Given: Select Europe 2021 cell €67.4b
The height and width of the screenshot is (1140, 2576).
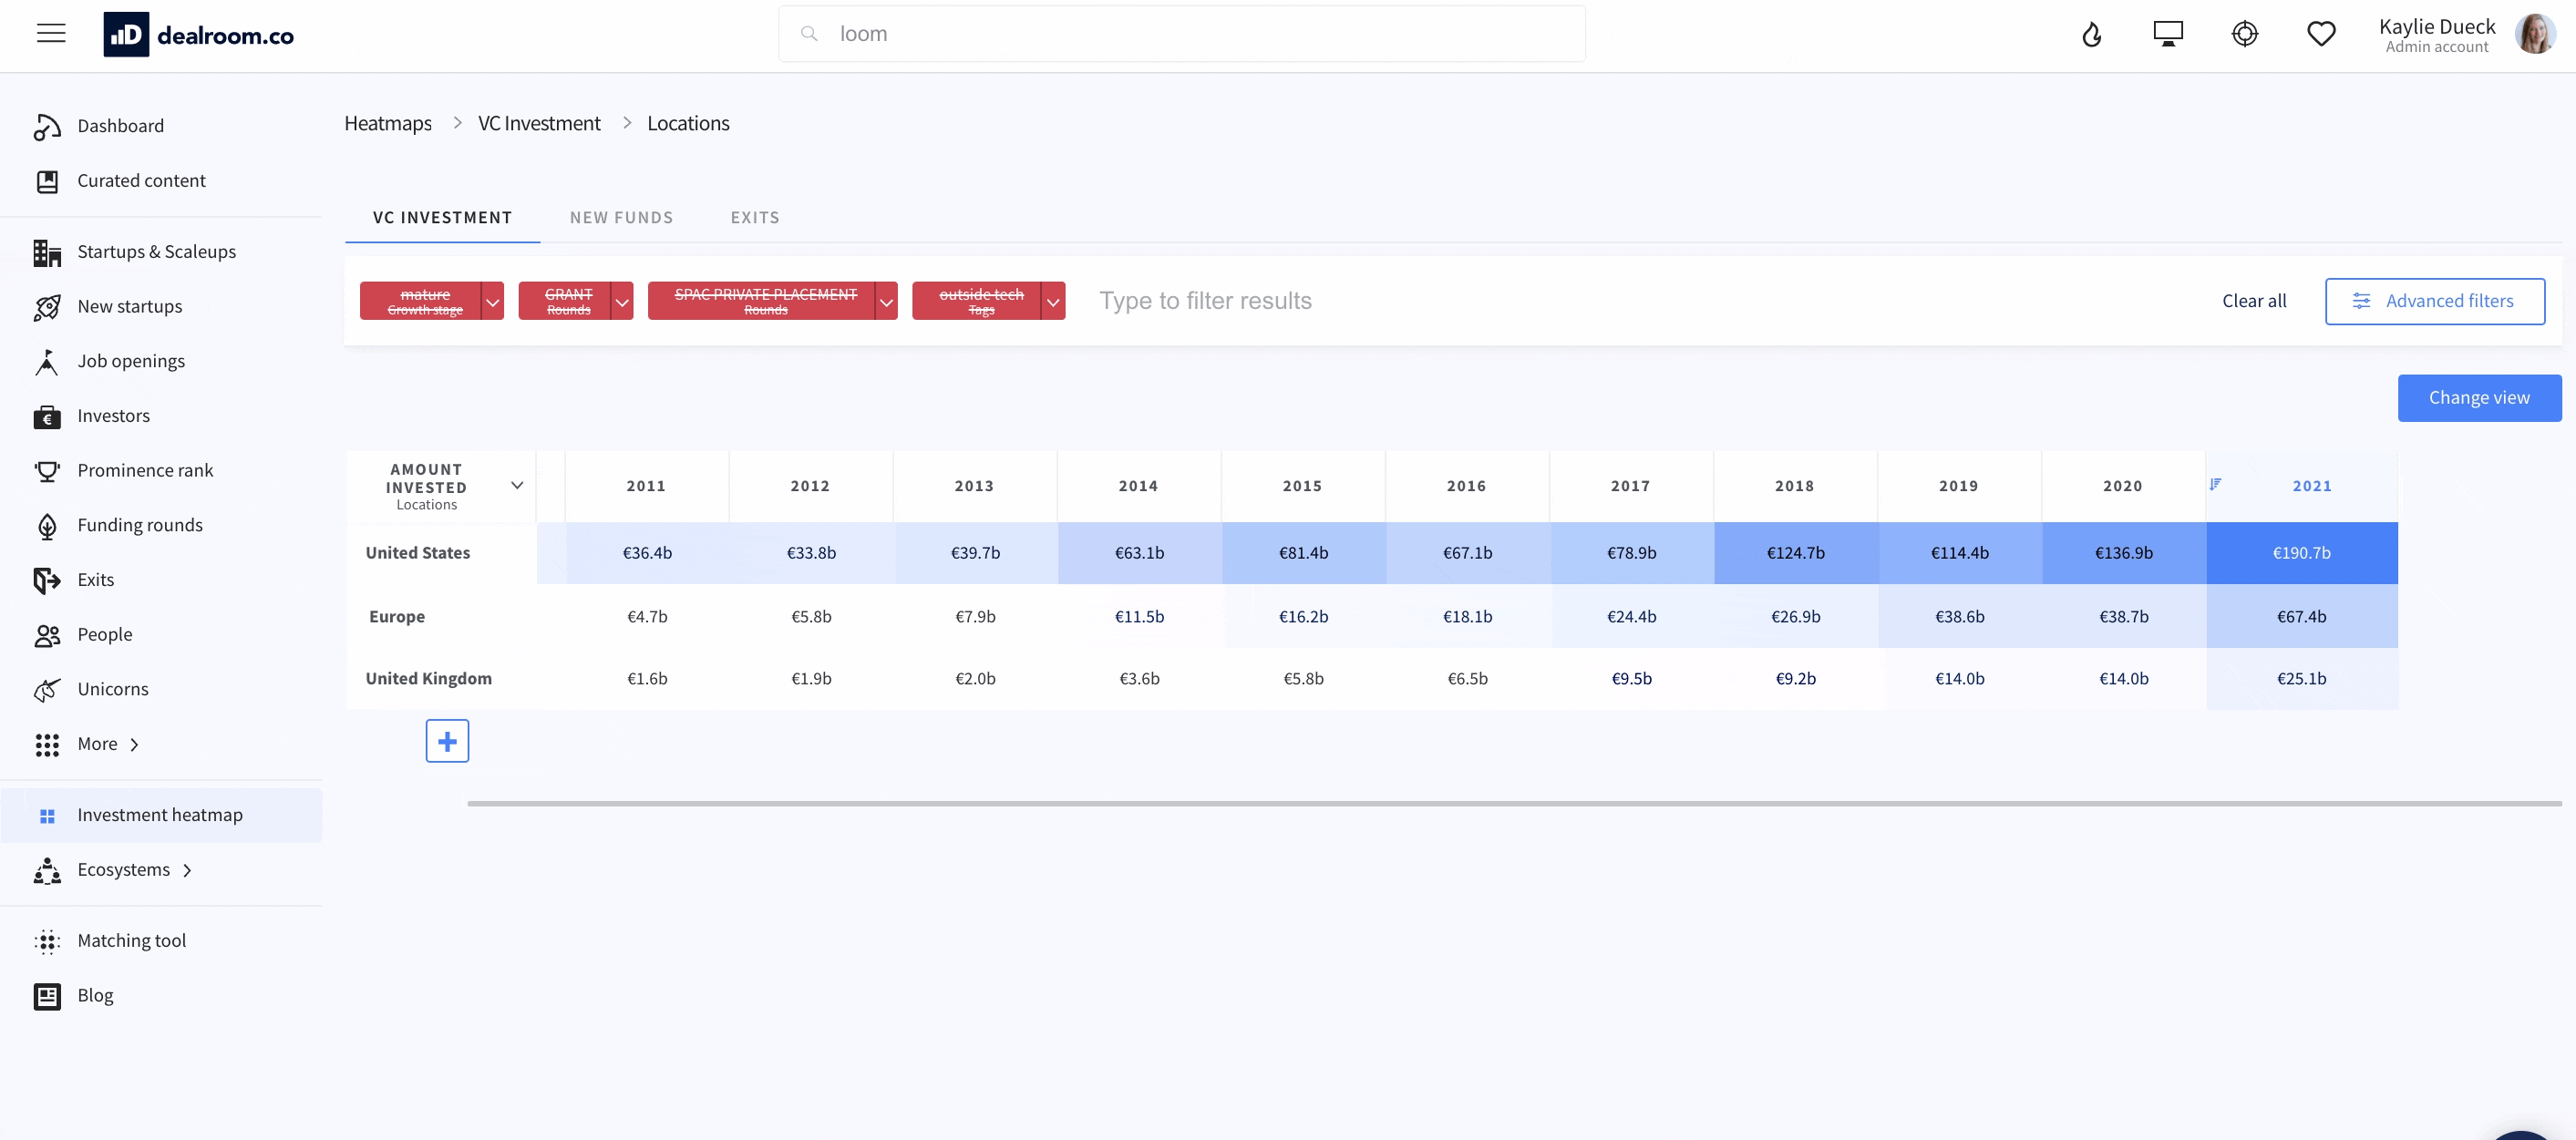Looking at the screenshot, I should tap(2301, 617).
